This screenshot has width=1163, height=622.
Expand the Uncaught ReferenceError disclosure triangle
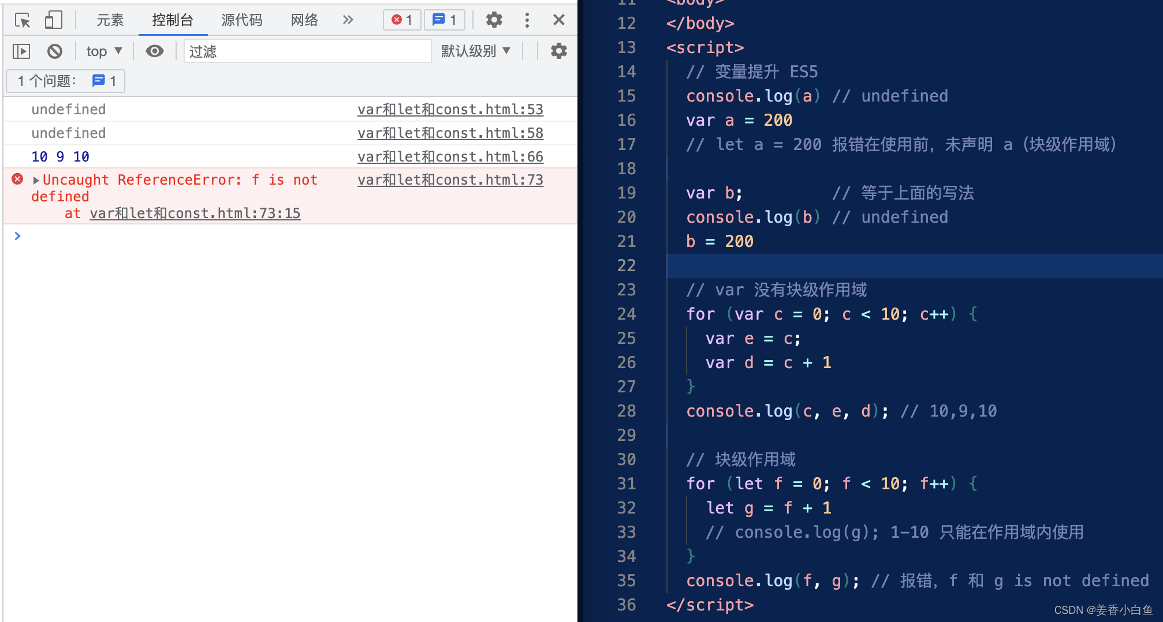pos(36,181)
